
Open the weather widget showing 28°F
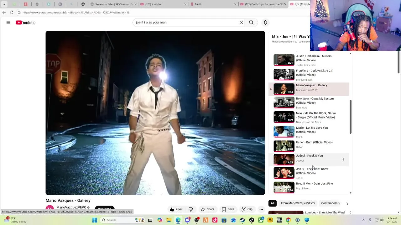pyautogui.click(x=15, y=220)
